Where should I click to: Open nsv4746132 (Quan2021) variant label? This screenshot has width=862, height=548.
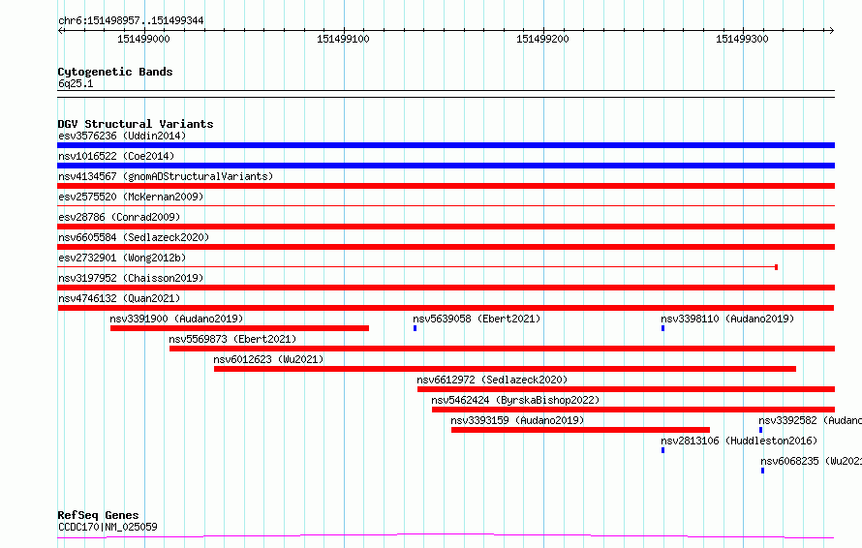[119, 298]
